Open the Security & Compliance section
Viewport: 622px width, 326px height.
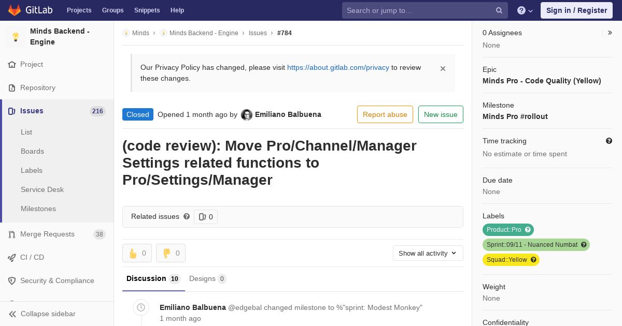57,280
